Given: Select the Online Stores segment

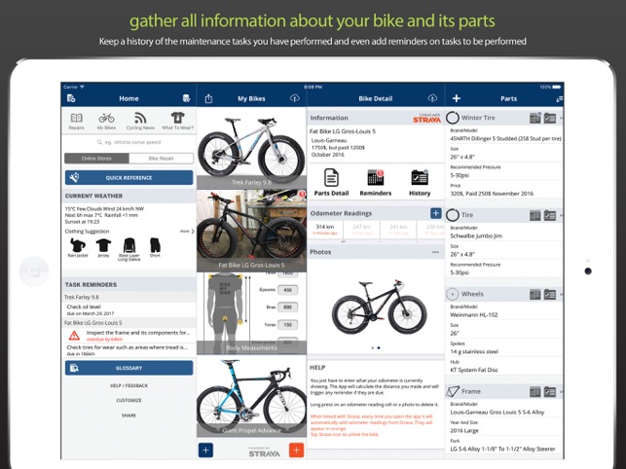Looking at the screenshot, I should [x=96, y=159].
